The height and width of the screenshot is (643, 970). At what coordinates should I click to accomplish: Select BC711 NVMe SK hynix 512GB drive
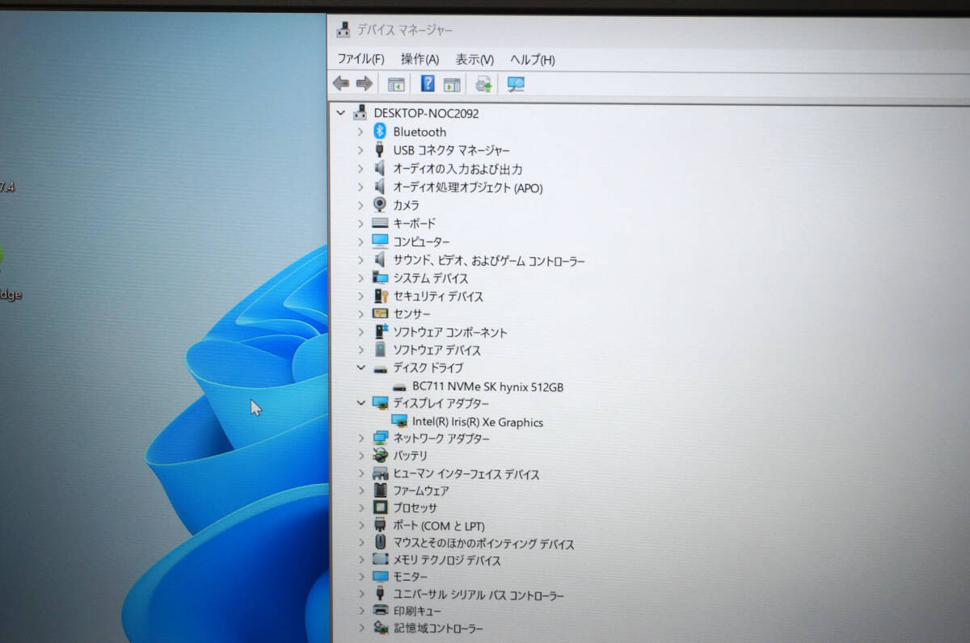(488, 387)
